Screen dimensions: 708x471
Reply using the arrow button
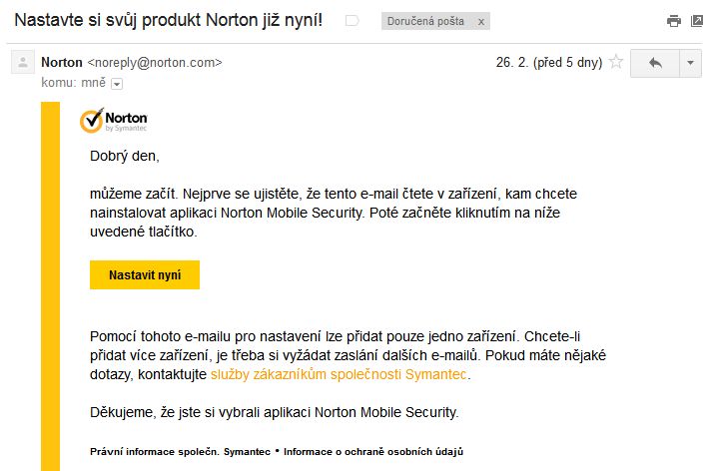tap(655, 63)
